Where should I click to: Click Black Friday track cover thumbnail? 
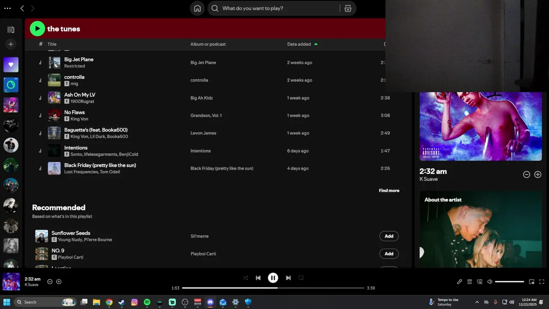54,168
